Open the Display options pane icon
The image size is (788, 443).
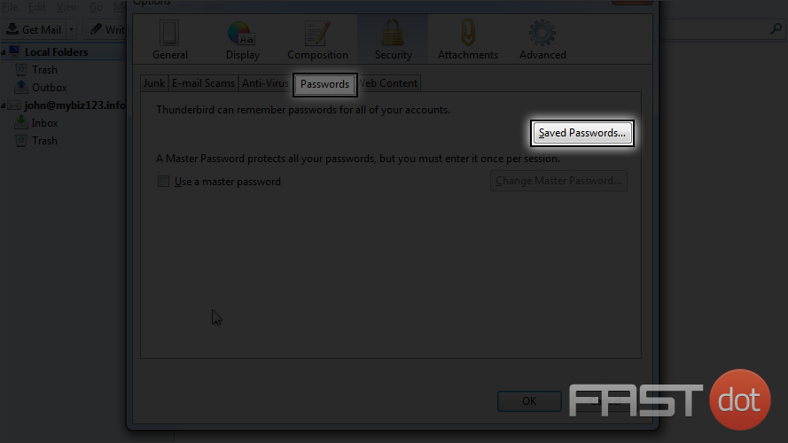coord(242,33)
